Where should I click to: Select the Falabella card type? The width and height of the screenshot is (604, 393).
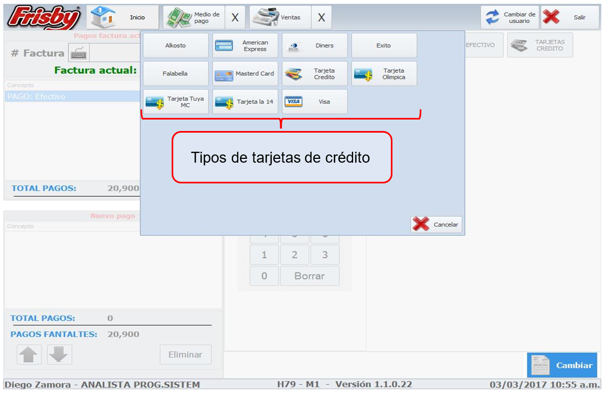175,74
